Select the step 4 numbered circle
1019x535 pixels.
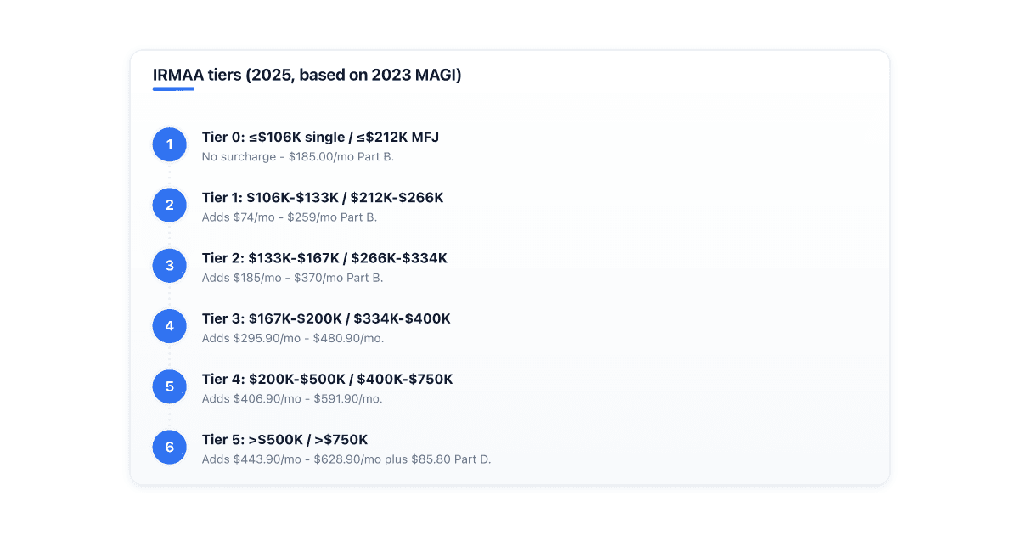pos(169,326)
